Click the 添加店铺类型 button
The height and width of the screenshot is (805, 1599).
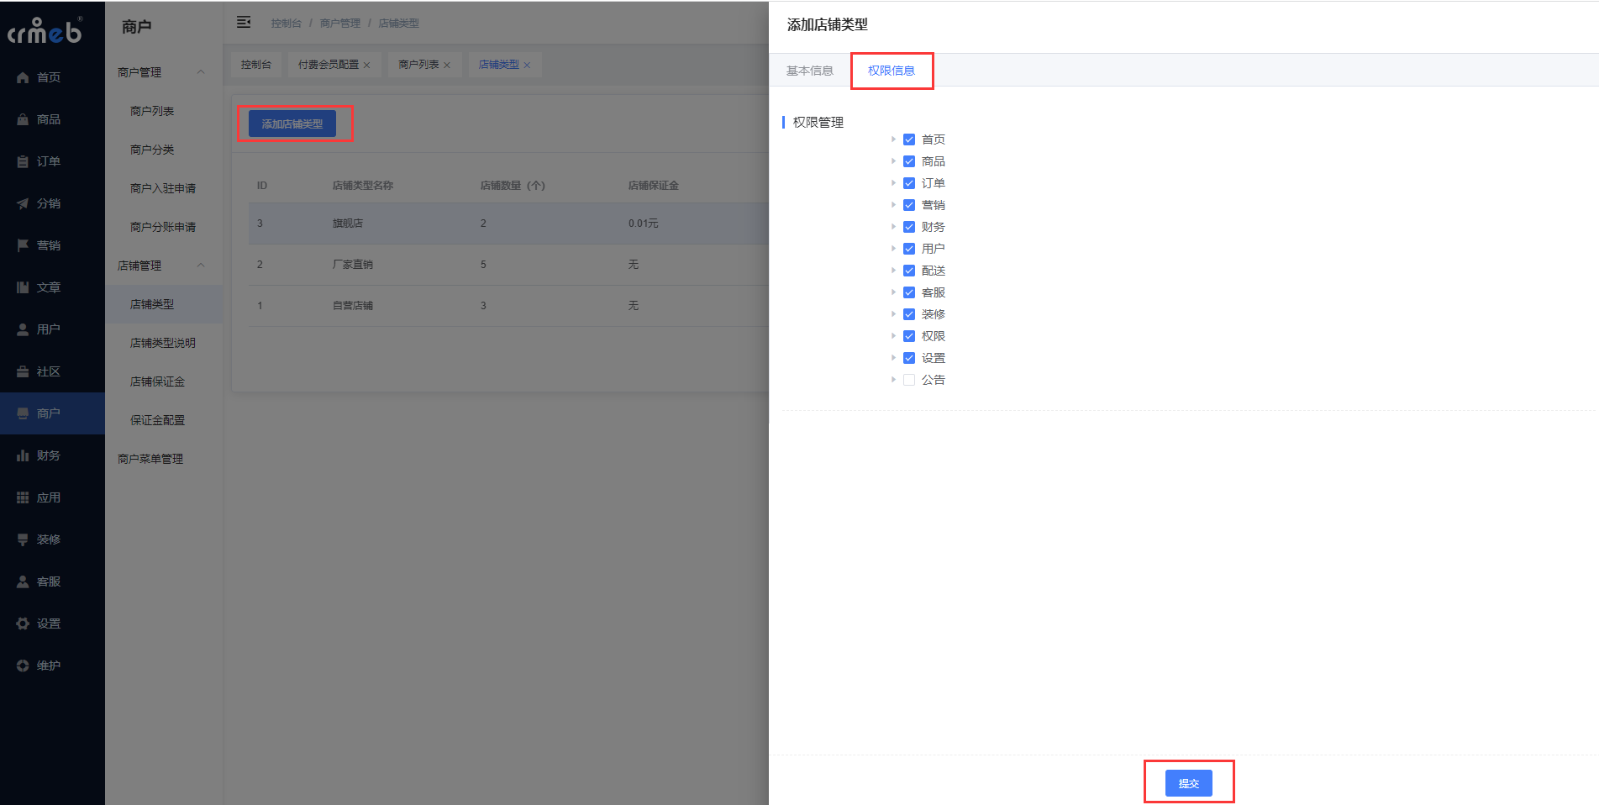(292, 124)
